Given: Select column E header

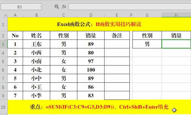Looking at the screenshot, I should [117, 15].
